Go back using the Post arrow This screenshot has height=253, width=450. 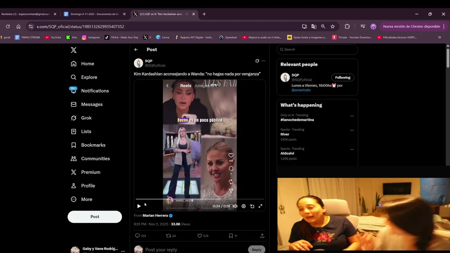(x=136, y=50)
